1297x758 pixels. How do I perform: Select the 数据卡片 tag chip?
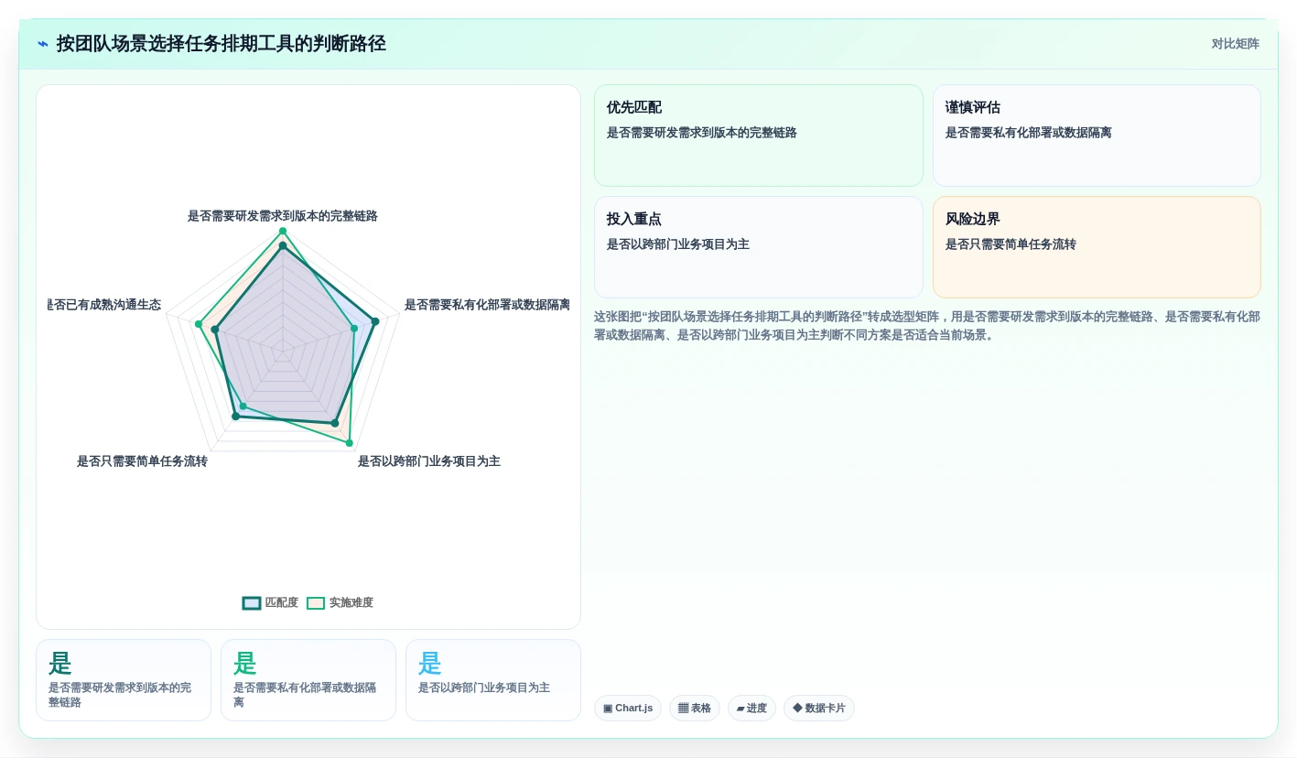[x=819, y=709]
